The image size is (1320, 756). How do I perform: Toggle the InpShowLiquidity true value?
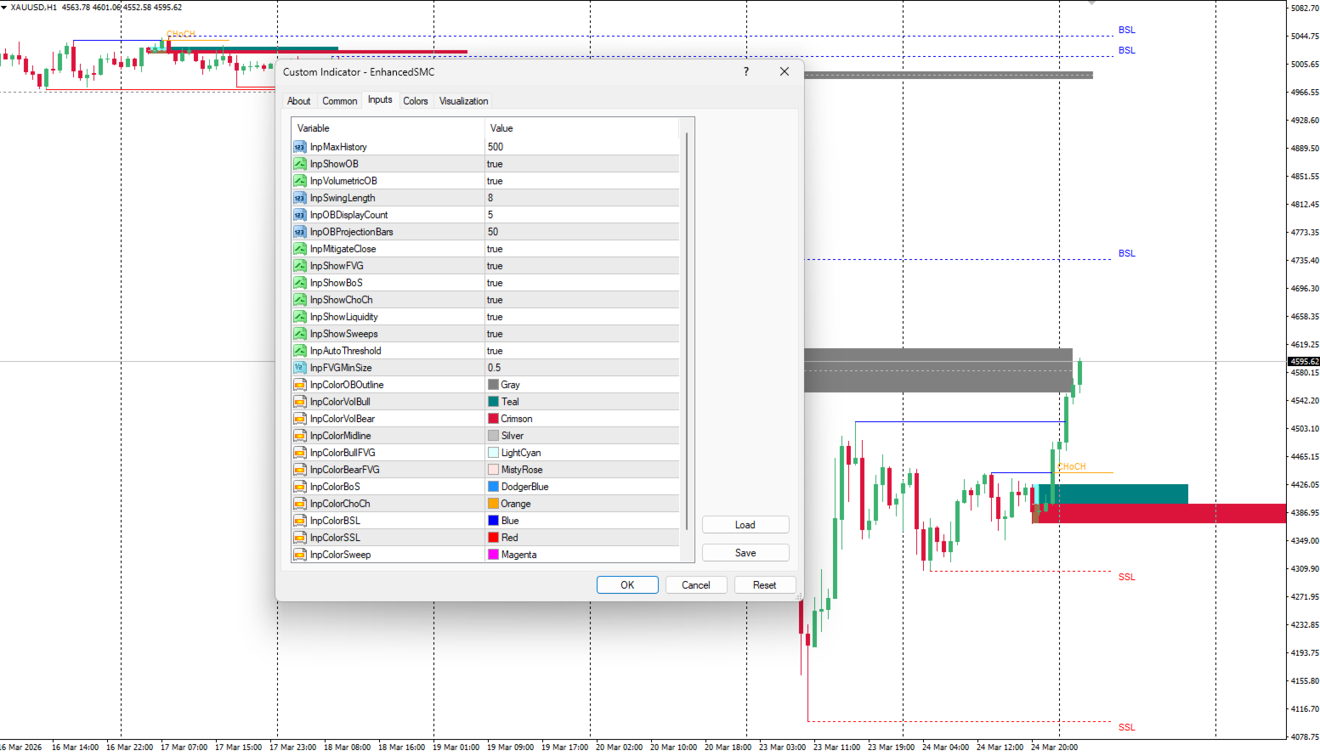click(582, 317)
